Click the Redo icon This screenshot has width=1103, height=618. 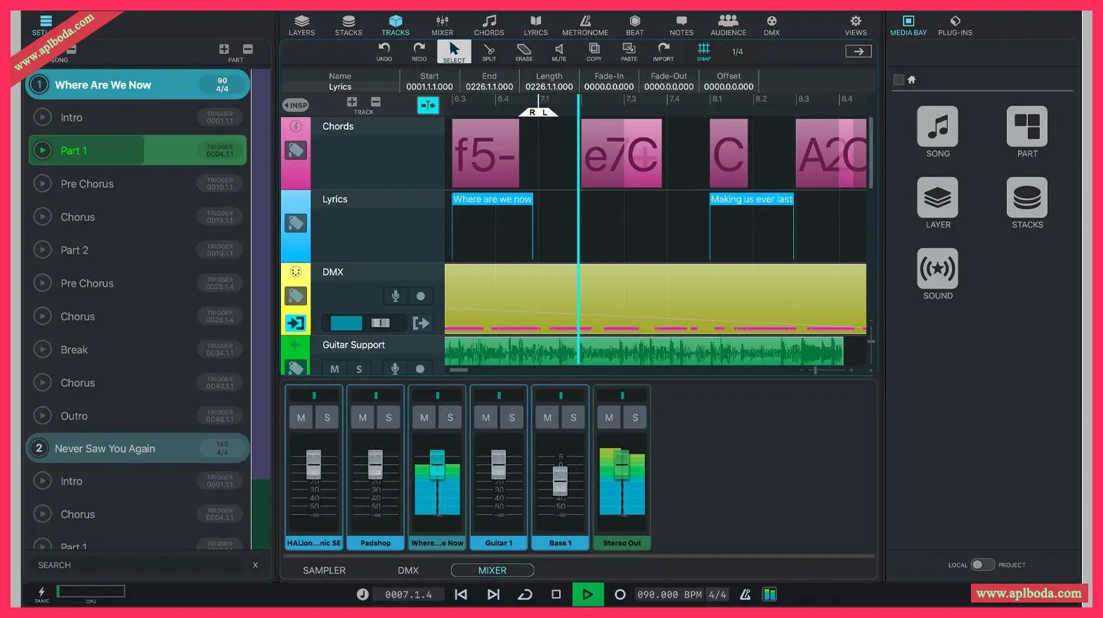pyautogui.click(x=419, y=51)
